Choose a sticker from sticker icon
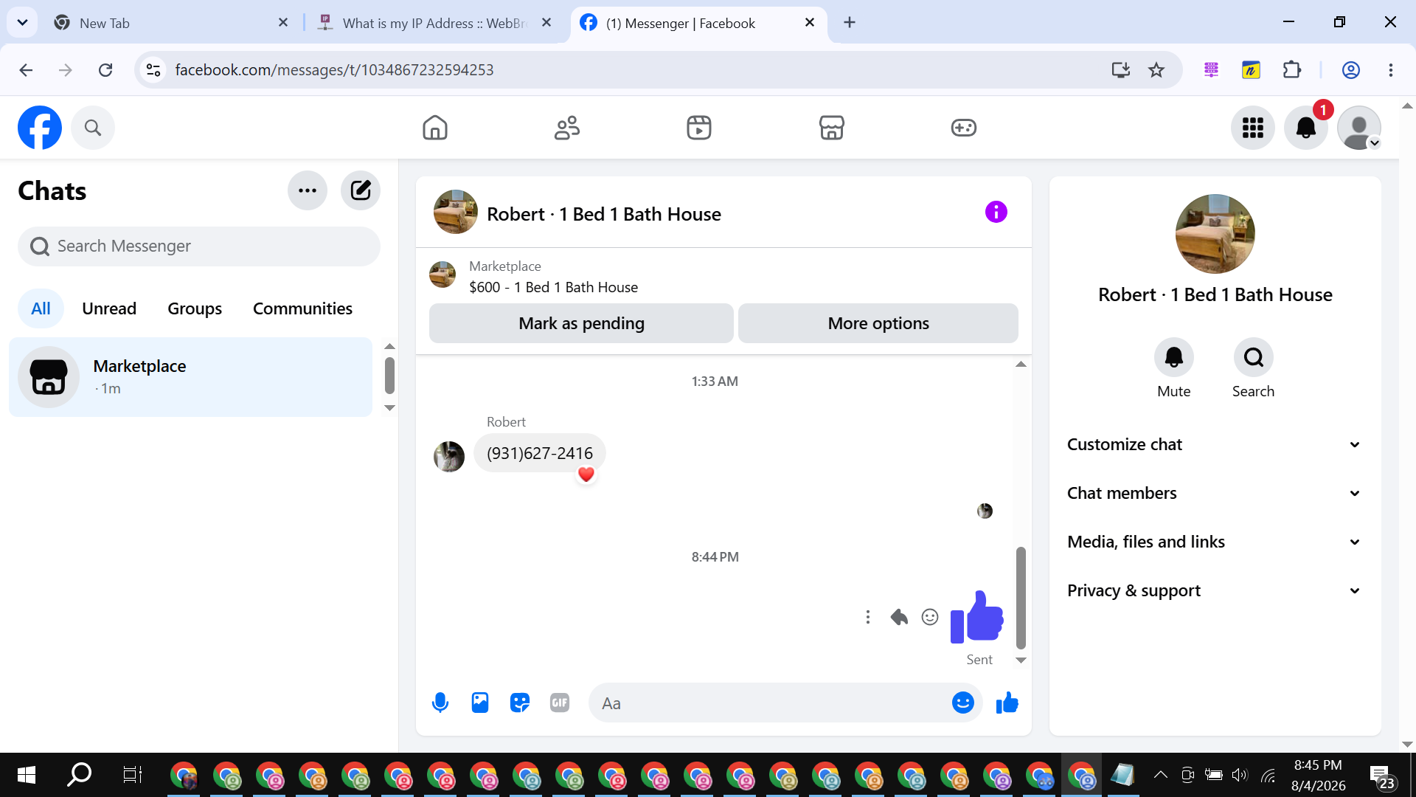This screenshot has width=1416, height=797. (520, 703)
